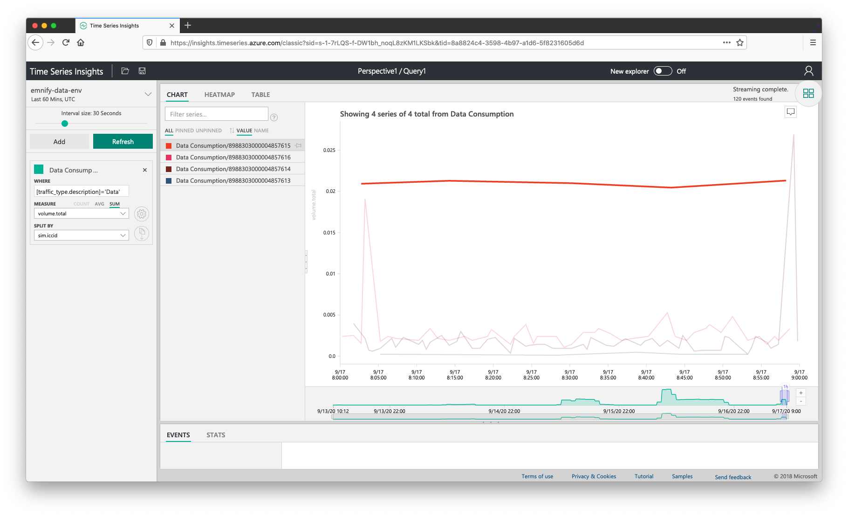848x516 pixels.
Task: Expand the emnify-data-env environment selector
Action: click(148, 94)
